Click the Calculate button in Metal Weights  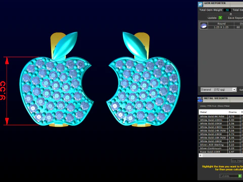click(230, 176)
